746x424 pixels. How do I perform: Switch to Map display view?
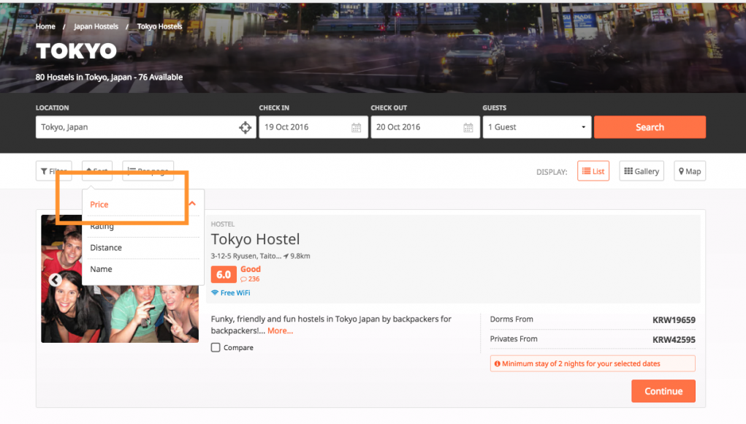[x=689, y=171]
